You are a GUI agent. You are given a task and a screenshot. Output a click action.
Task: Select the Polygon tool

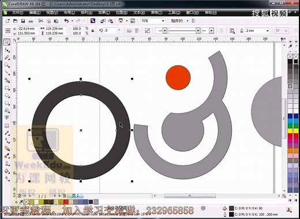coord(7,103)
